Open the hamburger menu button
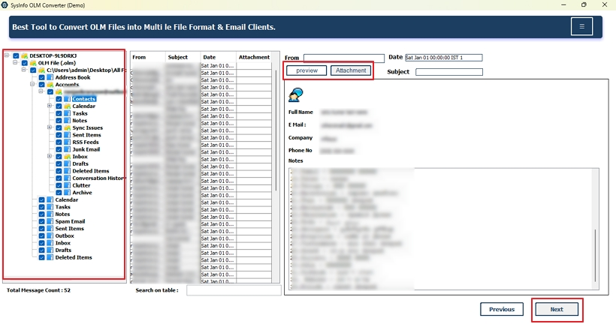Viewport: 616px width, 324px height. point(581,27)
